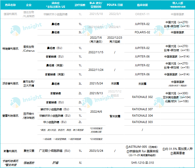Select the company cell 康方生物/正大天晴
Viewport: 195px width, 168px height.
point(29,84)
